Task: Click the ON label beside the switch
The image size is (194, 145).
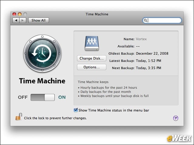Action: coord(62,97)
